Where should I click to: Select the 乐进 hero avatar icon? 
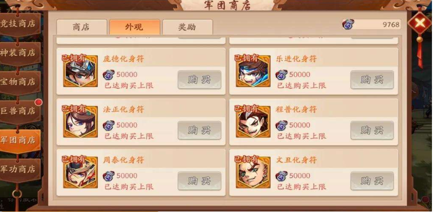[253, 71]
